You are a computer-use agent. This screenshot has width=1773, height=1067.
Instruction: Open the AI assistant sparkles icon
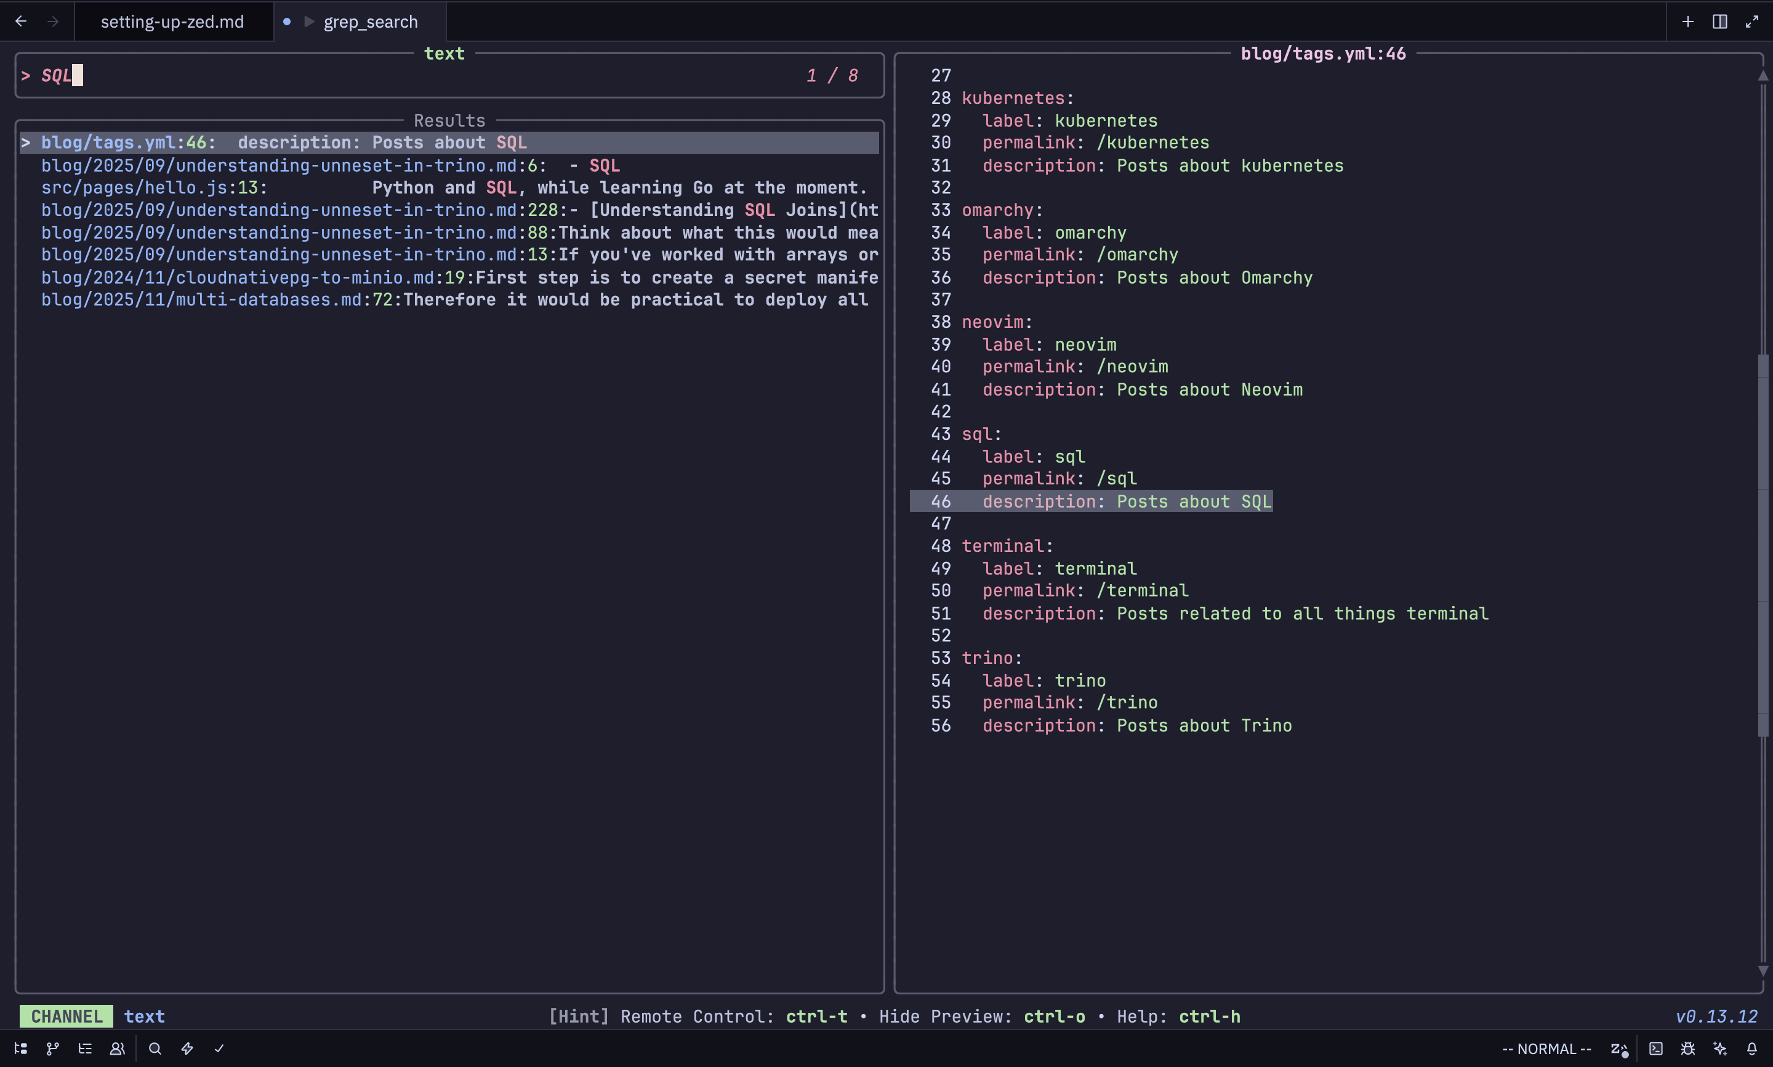[1721, 1049]
